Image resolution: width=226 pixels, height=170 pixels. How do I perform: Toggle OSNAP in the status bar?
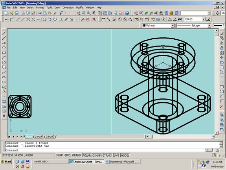pos(96,155)
